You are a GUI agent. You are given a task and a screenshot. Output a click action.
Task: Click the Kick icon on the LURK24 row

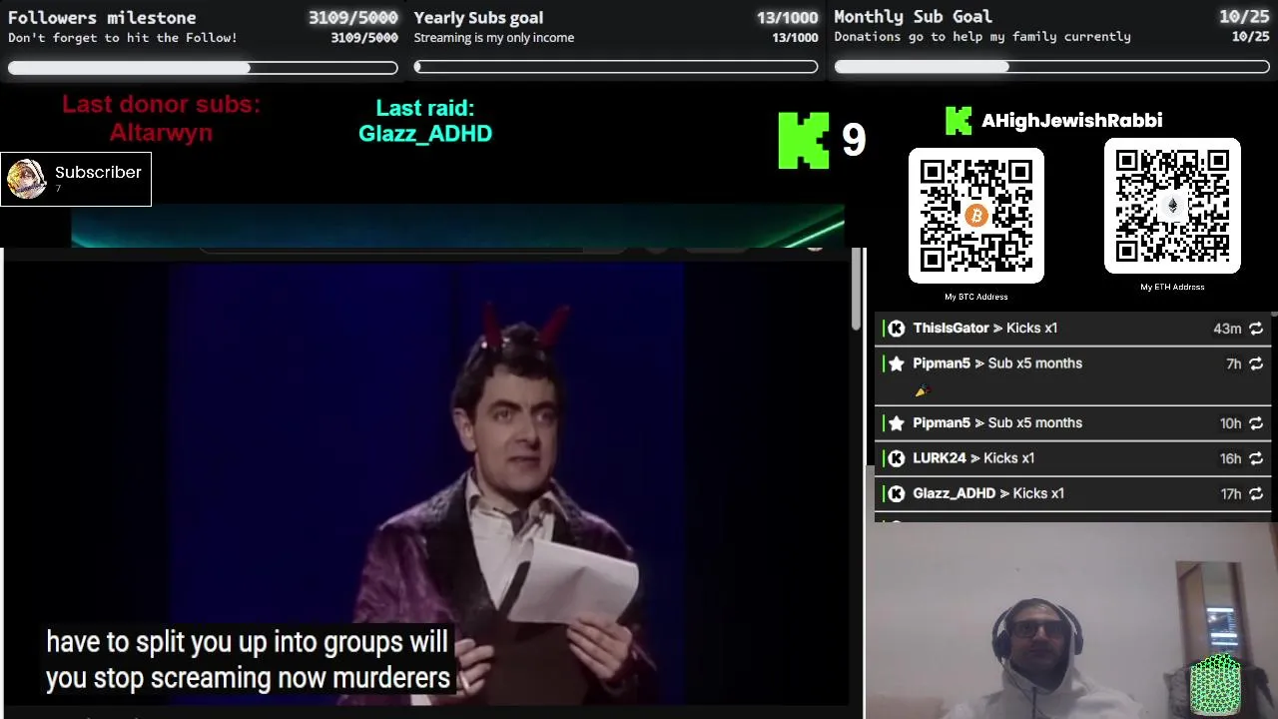897,458
